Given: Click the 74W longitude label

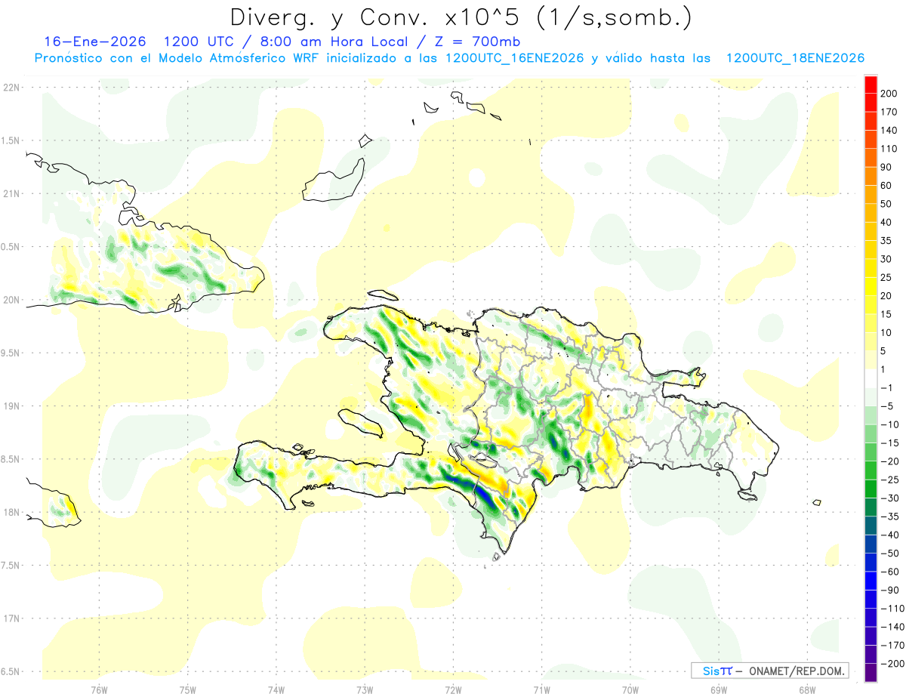Looking at the screenshot, I should click(x=276, y=689).
